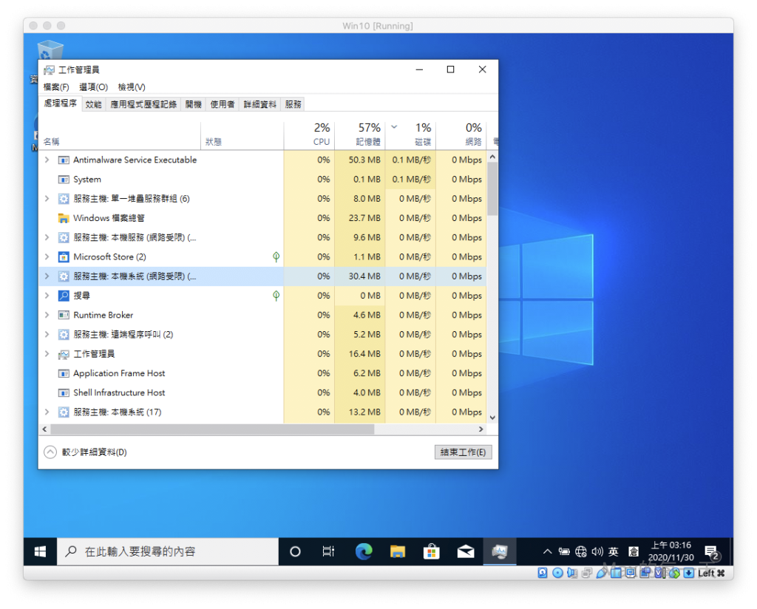
Task: Open the Mail app on taskbar
Action: point(466,551)
